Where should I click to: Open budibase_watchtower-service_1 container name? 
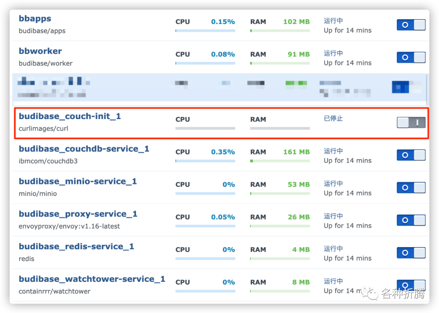[92, 279]
